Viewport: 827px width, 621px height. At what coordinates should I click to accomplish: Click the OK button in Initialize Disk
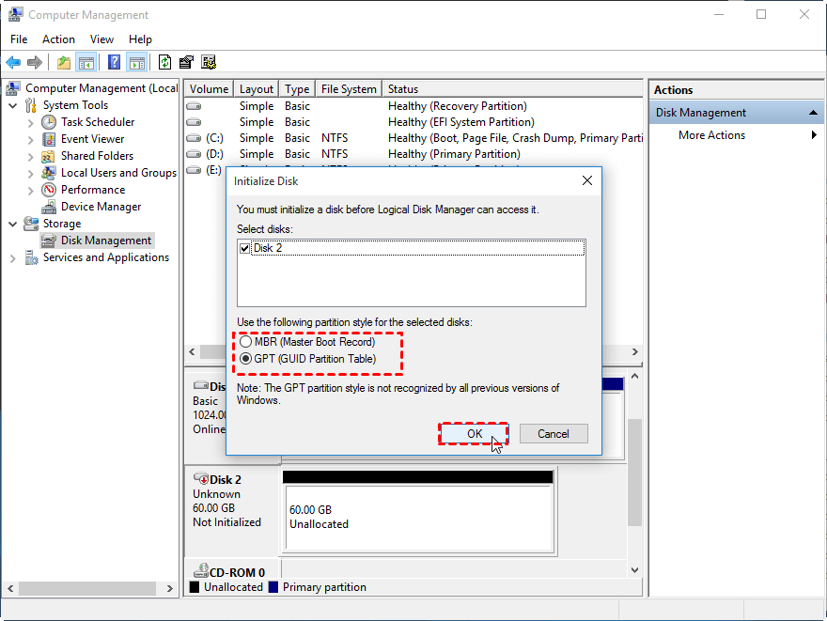(474, 433)
